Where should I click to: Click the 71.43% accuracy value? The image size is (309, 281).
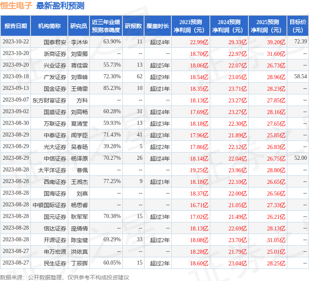(x=112, y=135)
